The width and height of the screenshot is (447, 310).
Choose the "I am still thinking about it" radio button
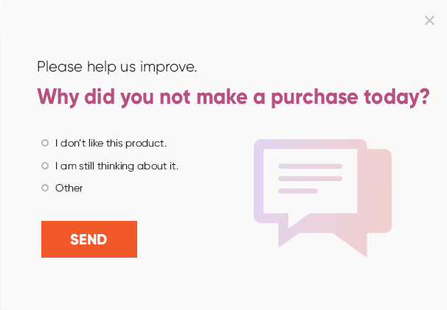click(x=45, y=166)
